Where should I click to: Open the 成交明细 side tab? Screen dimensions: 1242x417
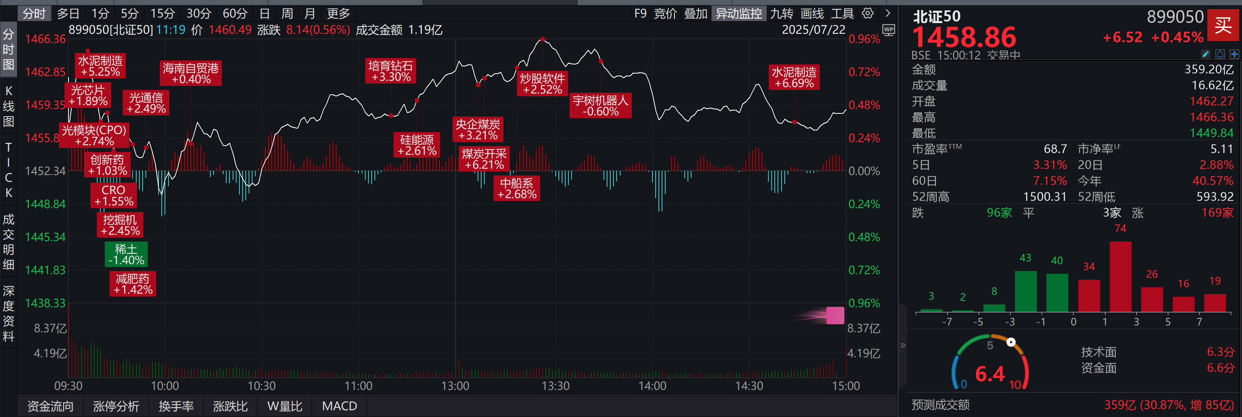pyautogui.click(x=9, y=242)
